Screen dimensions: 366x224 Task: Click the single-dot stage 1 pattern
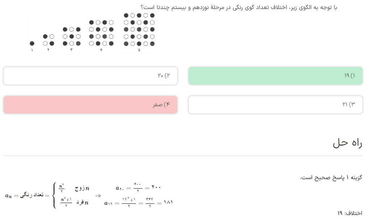(x=32, y=43)
